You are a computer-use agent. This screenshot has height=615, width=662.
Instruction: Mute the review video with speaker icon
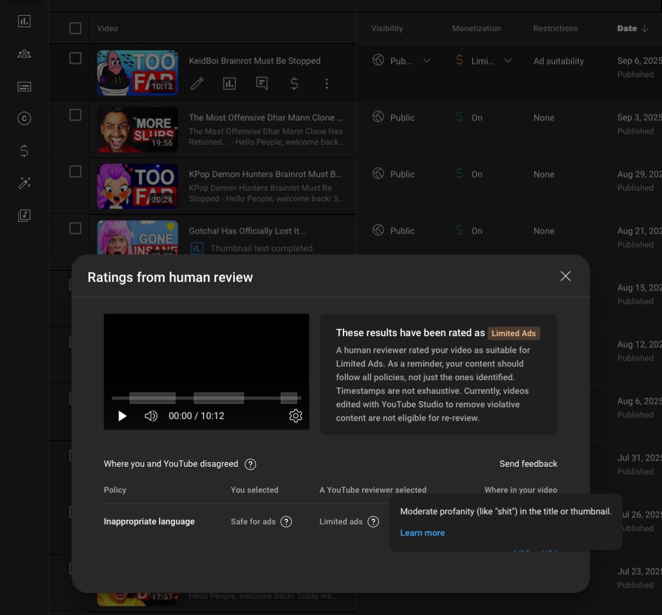click(x=151, y=416)
